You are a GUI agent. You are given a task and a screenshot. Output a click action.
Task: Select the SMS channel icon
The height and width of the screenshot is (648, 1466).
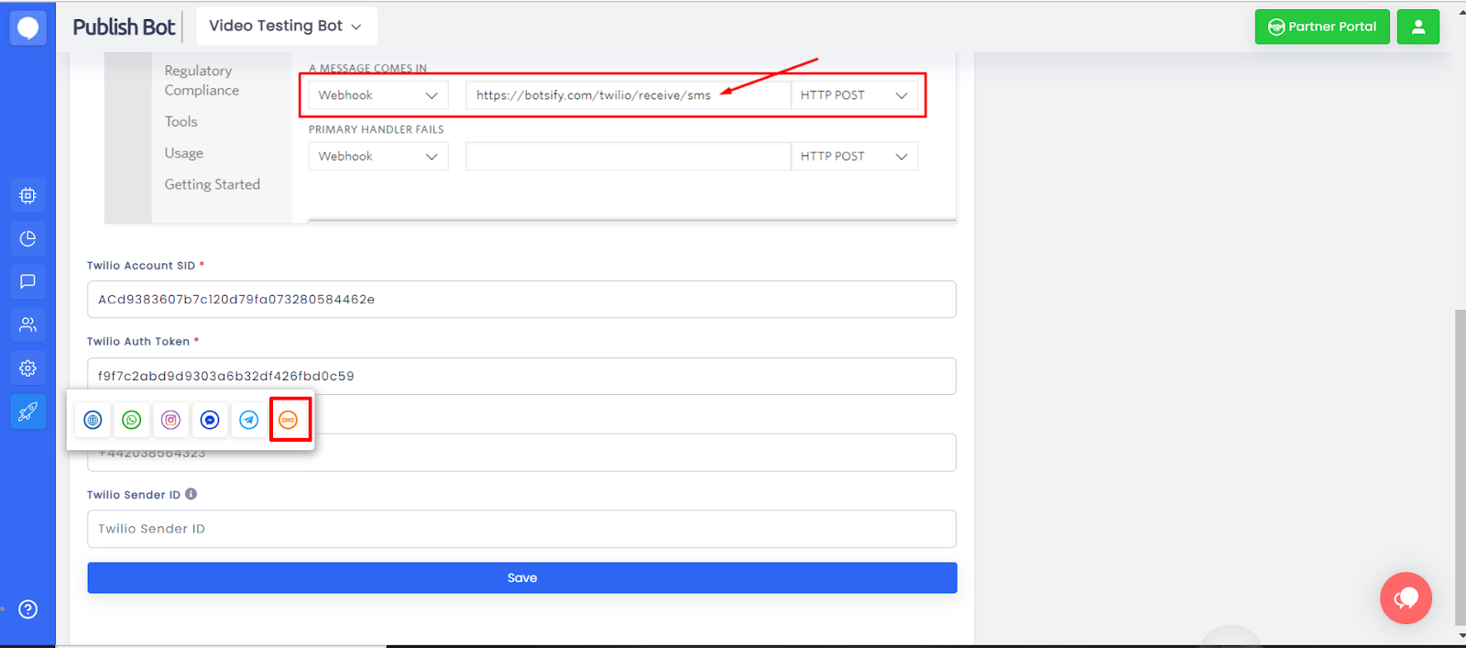pos(289,420)
